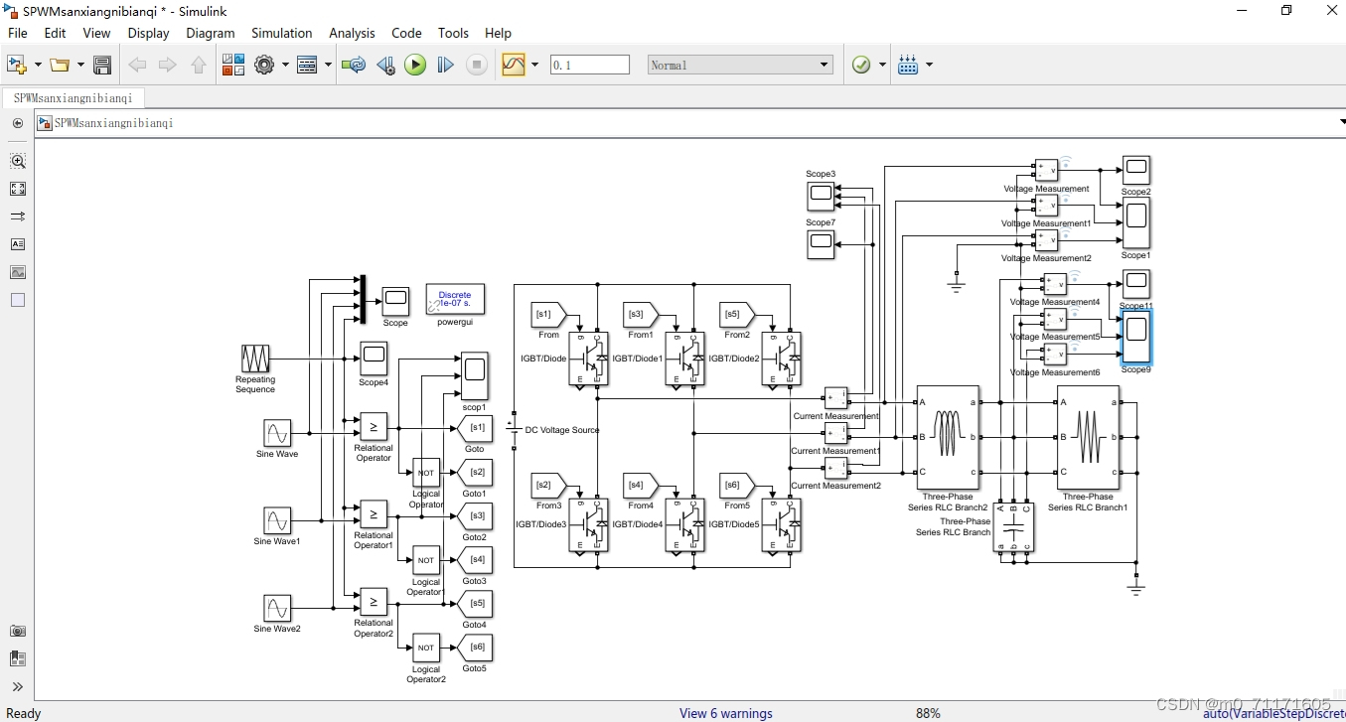Viewport: 1346px width, 722px height.
Task: Open the Open-file dropdown arrow
Action: coord(80,65)
